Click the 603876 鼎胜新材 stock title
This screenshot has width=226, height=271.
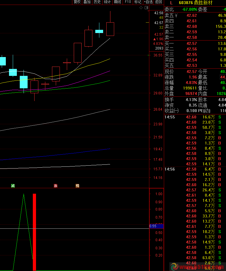pyautogui.click(x=196, y=3)
